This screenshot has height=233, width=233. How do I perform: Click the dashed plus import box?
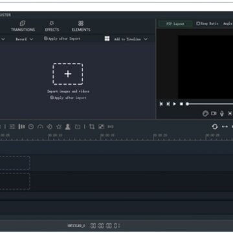tap(68, 74)
